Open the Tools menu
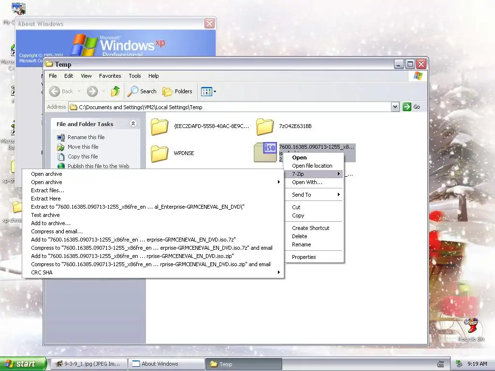Viewport: 495px width, 371px height. pyautogui.click(x=135, y=76)
